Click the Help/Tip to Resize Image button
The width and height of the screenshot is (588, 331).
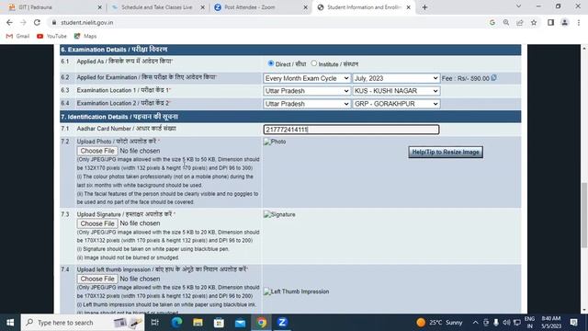pos(446,152)
